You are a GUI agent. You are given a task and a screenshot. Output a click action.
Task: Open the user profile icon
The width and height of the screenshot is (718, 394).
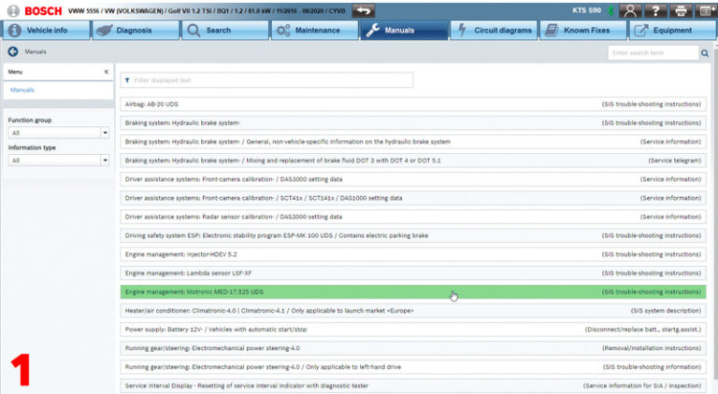[x=632, y=9]
